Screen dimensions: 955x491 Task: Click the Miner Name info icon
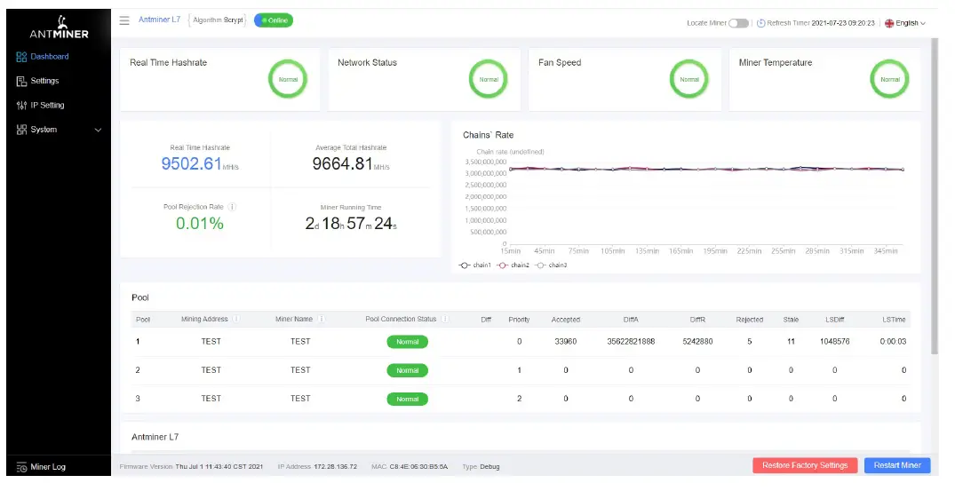pyautogui.click(x=321, y=320)
